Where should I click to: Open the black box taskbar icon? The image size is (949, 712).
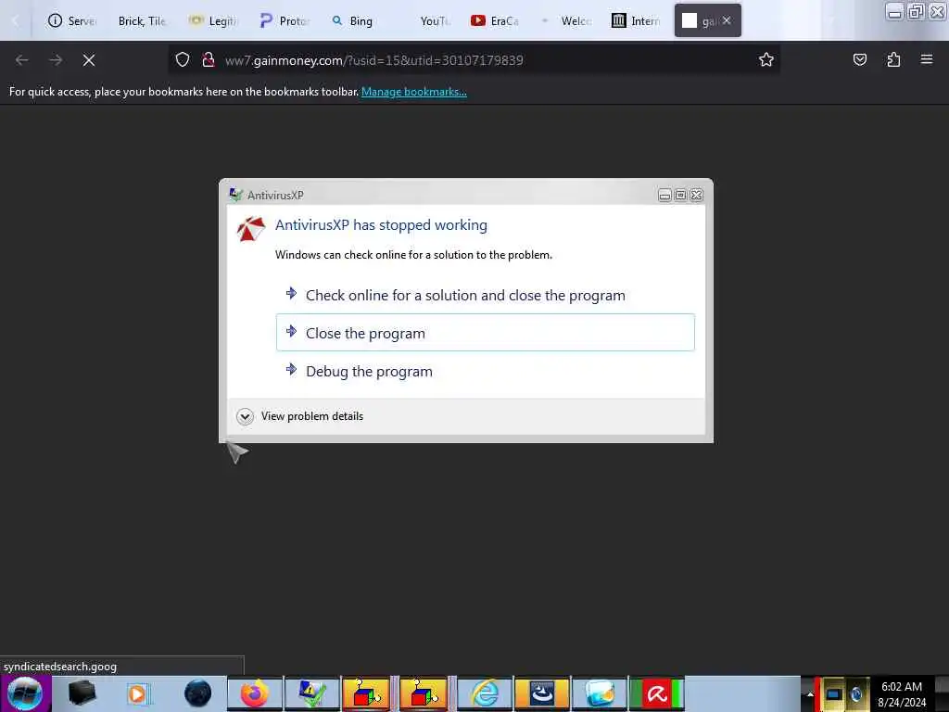(x=82, y=693)
